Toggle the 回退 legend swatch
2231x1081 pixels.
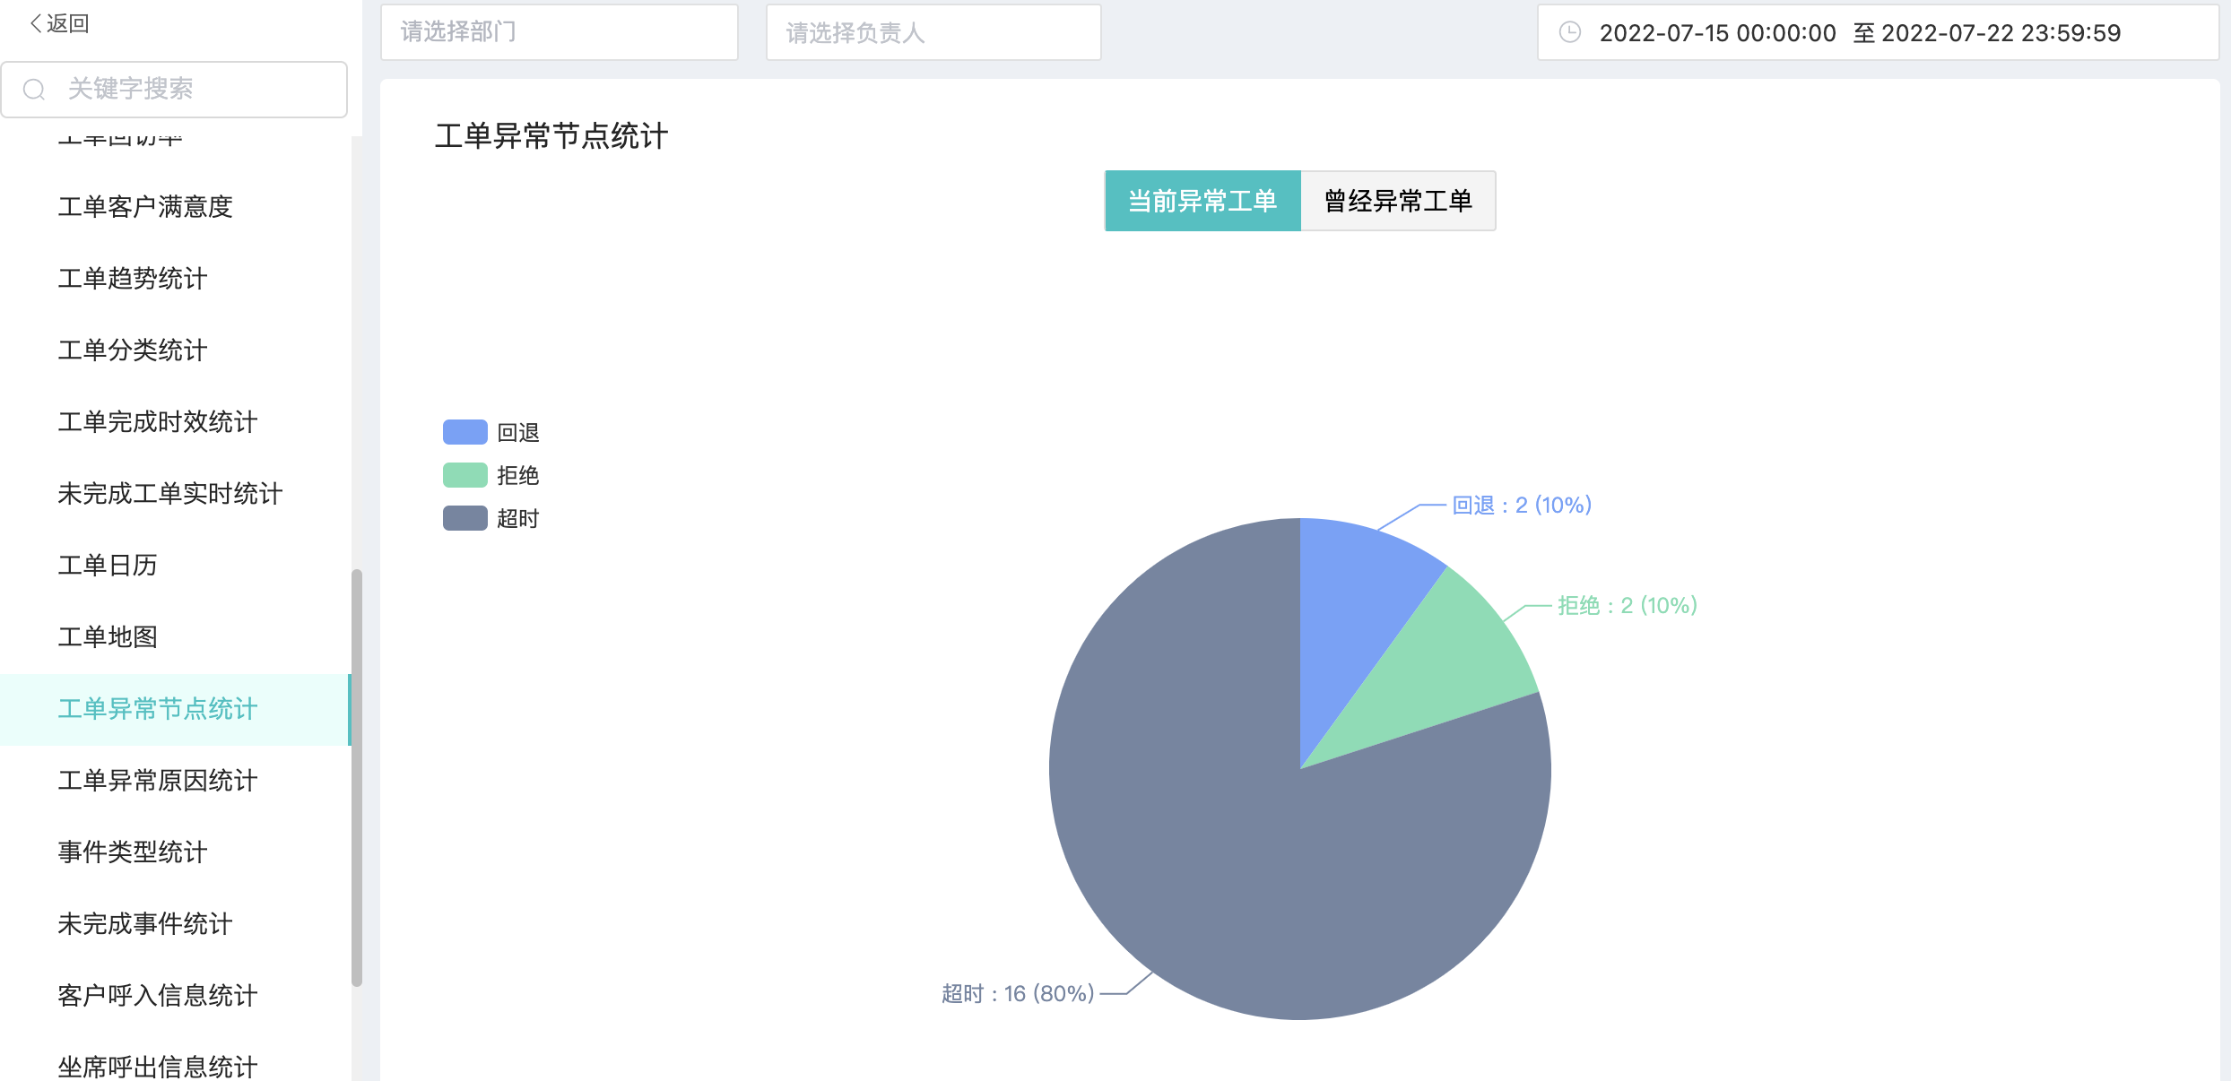[465, 432]
